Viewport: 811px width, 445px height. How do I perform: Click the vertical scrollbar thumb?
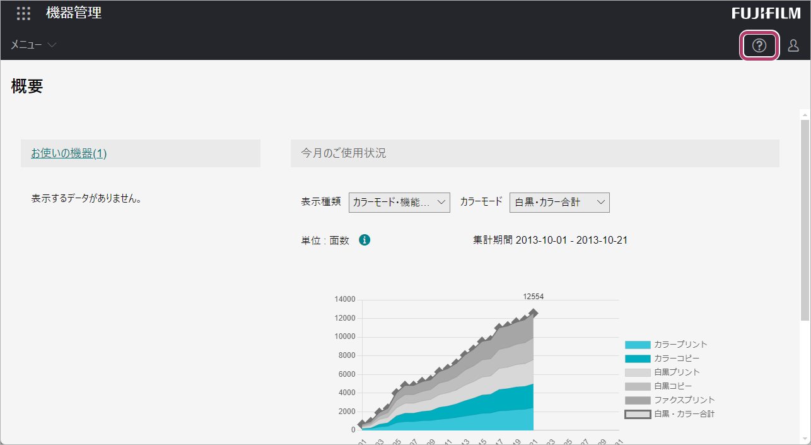point(805,221)
